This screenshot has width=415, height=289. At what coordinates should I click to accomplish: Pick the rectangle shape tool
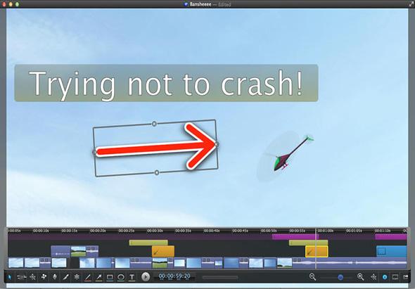[110, 277]
